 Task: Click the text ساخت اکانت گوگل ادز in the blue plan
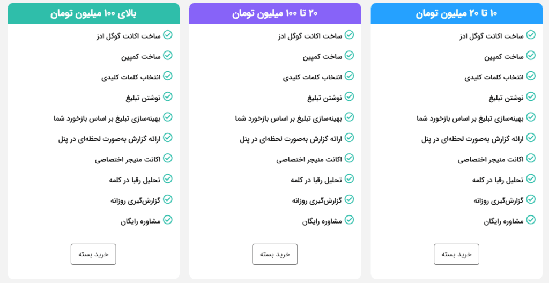click(x=491, y=35)
